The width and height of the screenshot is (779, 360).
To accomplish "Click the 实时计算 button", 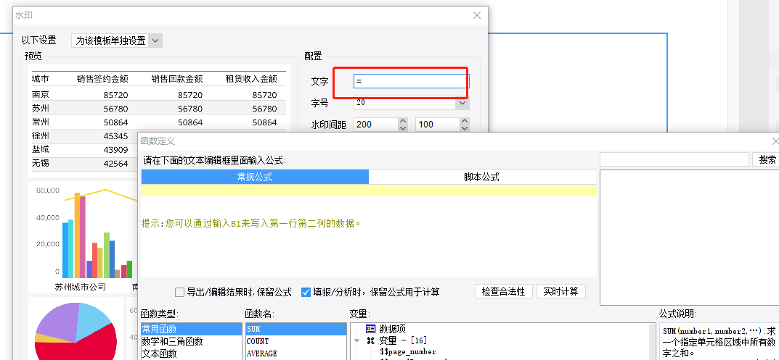I will (561, 291).
